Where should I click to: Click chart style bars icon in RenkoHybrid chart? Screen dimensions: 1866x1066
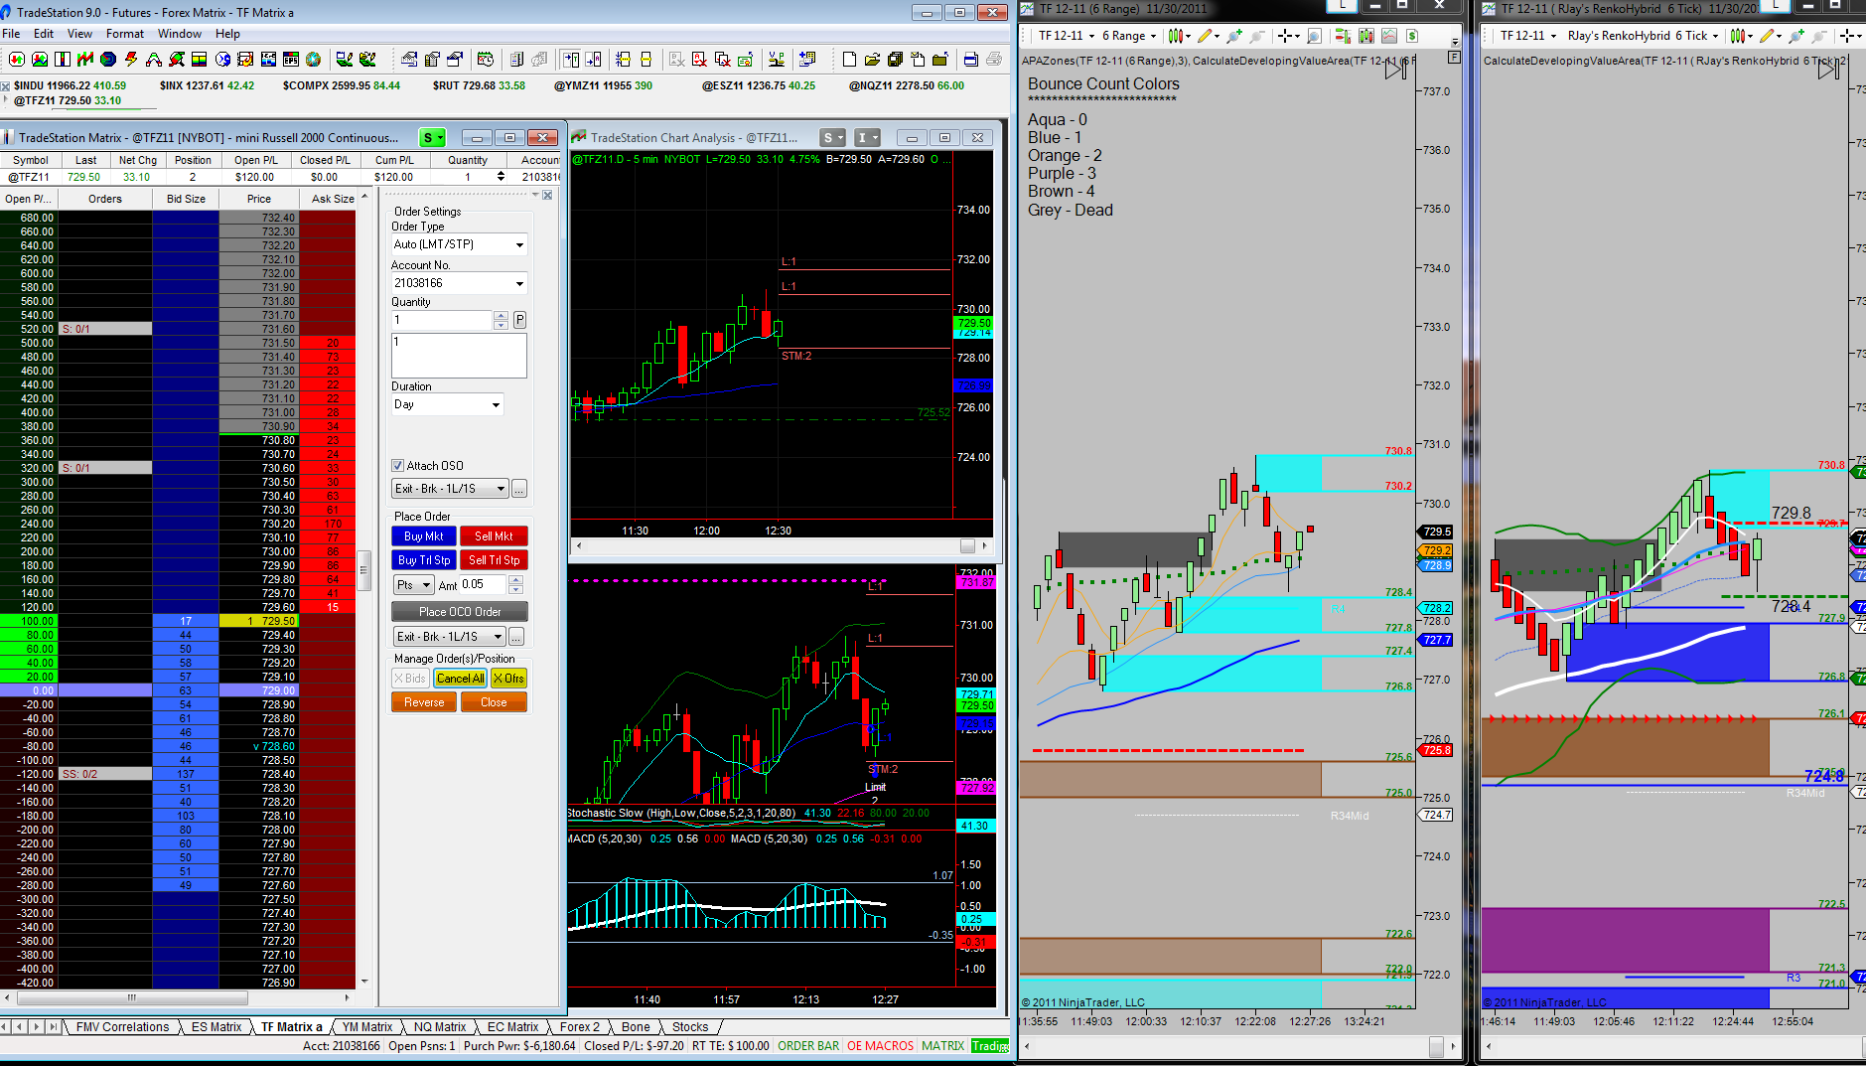1738,36
